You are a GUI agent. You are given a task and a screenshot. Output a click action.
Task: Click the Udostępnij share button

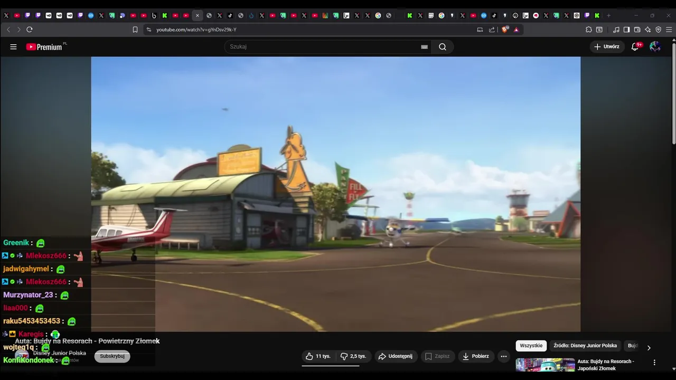tap(396, 356)
